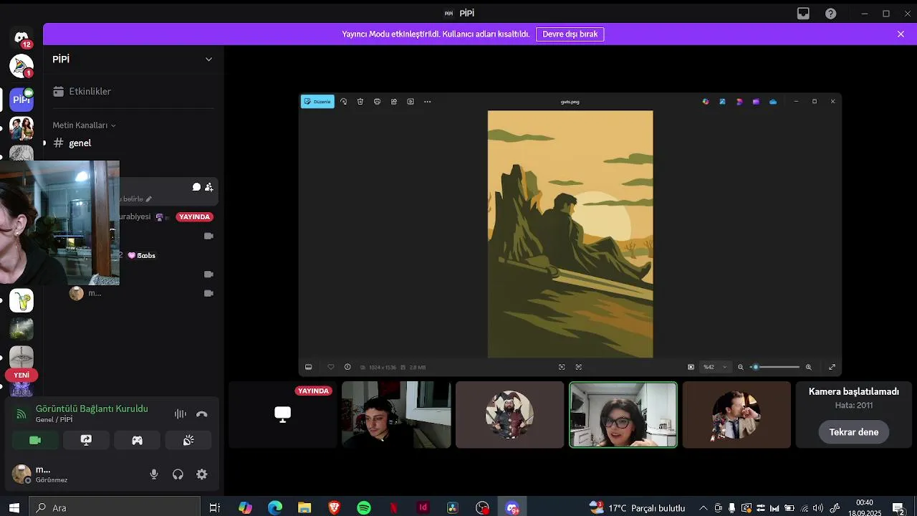
Task: Zoom out with the minus magnifier in Photos
Action: 741,367
